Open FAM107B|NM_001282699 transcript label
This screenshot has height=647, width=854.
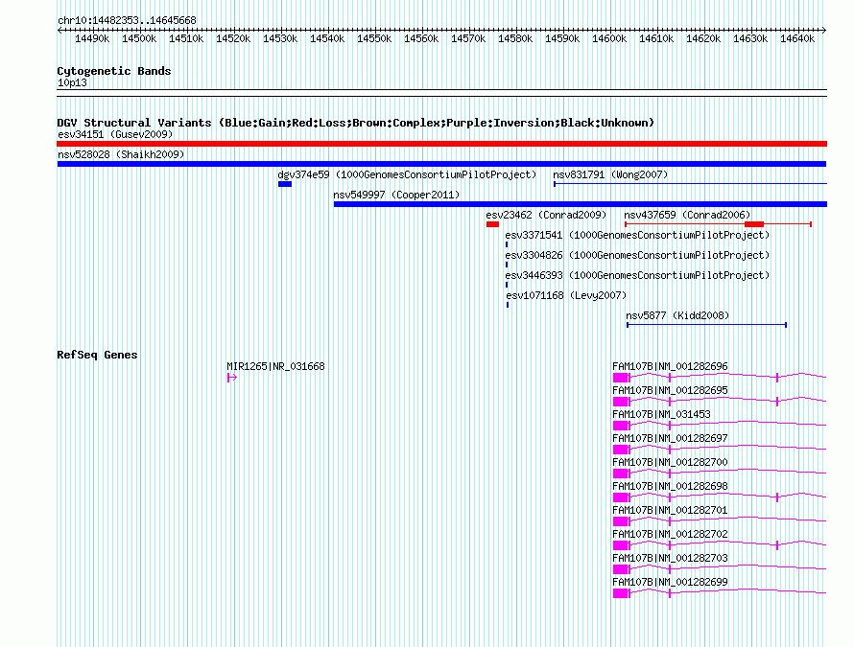click(670, 582)
